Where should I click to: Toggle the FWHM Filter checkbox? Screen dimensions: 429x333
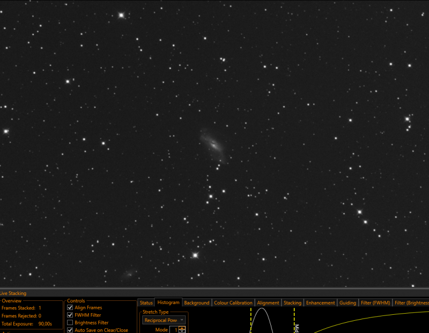(70, 315)
